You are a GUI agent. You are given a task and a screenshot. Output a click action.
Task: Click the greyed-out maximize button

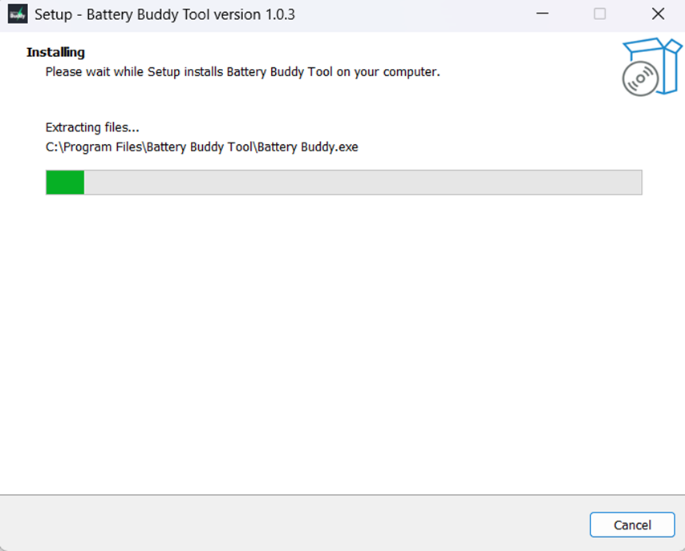click(x=599, y=14)
